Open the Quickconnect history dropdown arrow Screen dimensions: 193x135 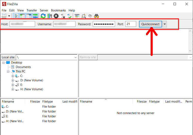(165, 24)
